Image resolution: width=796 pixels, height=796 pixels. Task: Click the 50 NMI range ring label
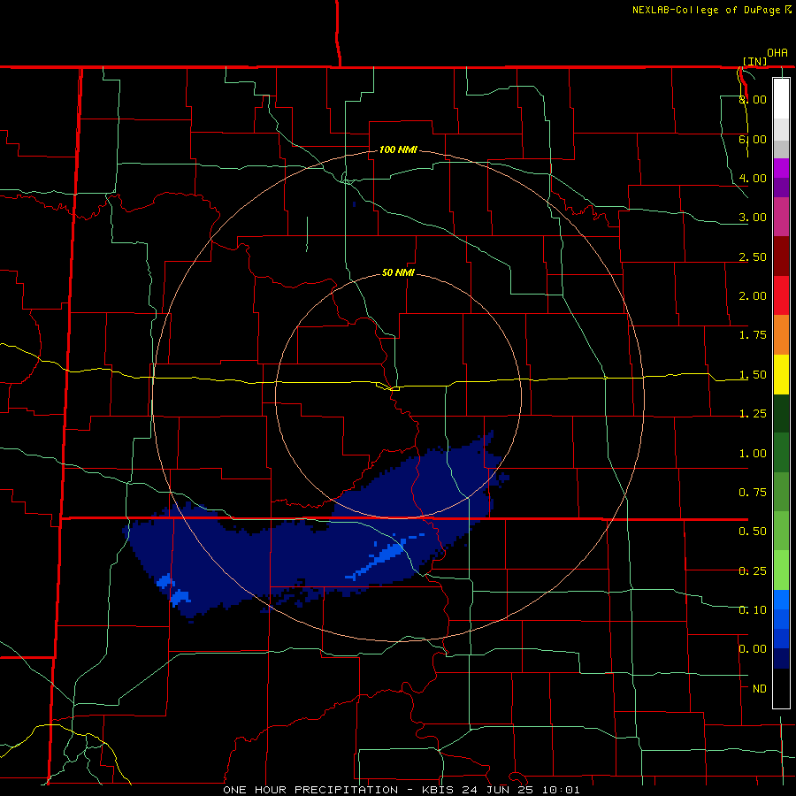[x=398, y=272]
